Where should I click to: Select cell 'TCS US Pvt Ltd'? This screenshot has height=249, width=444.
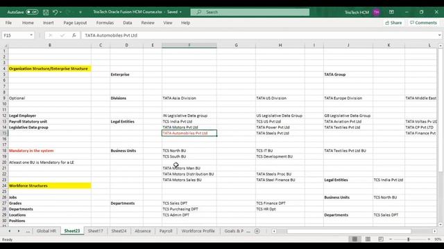pyautogui.click(x=280, y=122)
